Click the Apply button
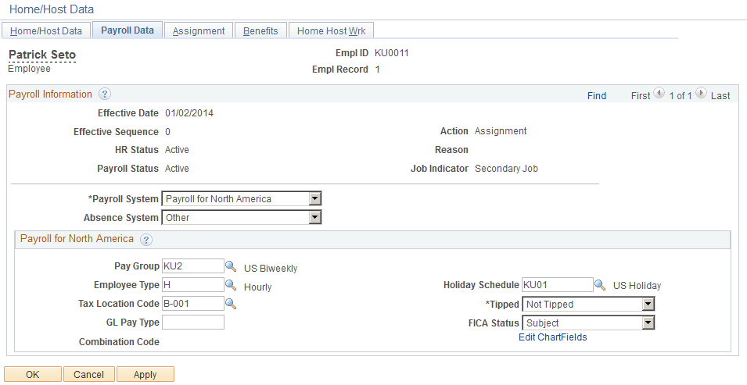Screen dimensions: 747x385 (x=145, y=374)
